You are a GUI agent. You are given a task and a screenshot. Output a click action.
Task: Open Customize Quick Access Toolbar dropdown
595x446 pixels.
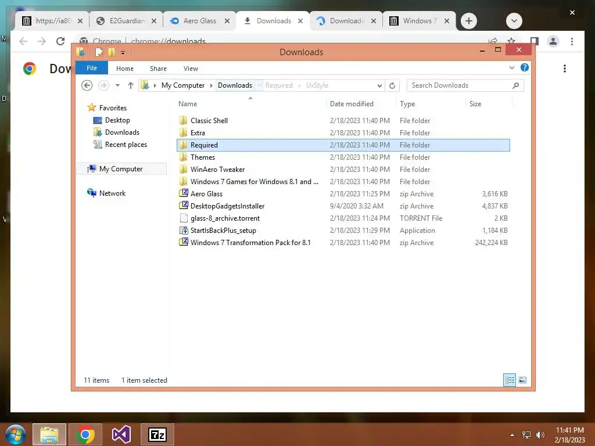(123, 52)
